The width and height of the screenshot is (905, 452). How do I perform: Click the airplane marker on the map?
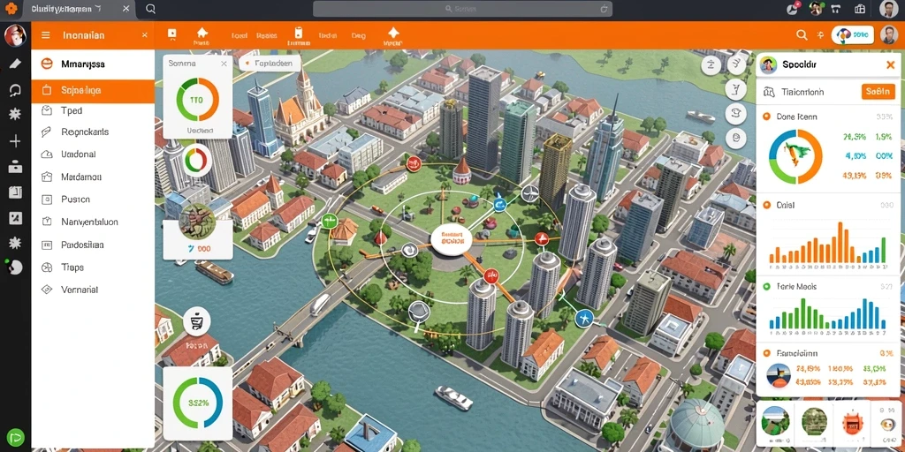[584, 317]
